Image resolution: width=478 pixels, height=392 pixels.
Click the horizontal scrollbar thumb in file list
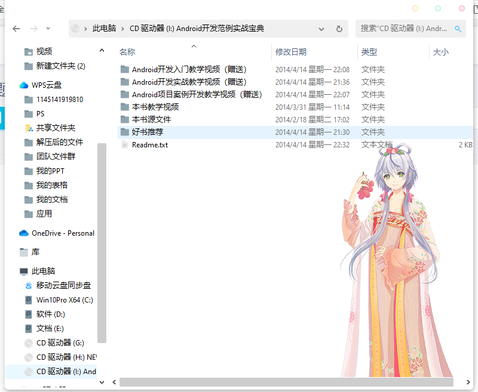pyautogui.click(x=286, y=382)
